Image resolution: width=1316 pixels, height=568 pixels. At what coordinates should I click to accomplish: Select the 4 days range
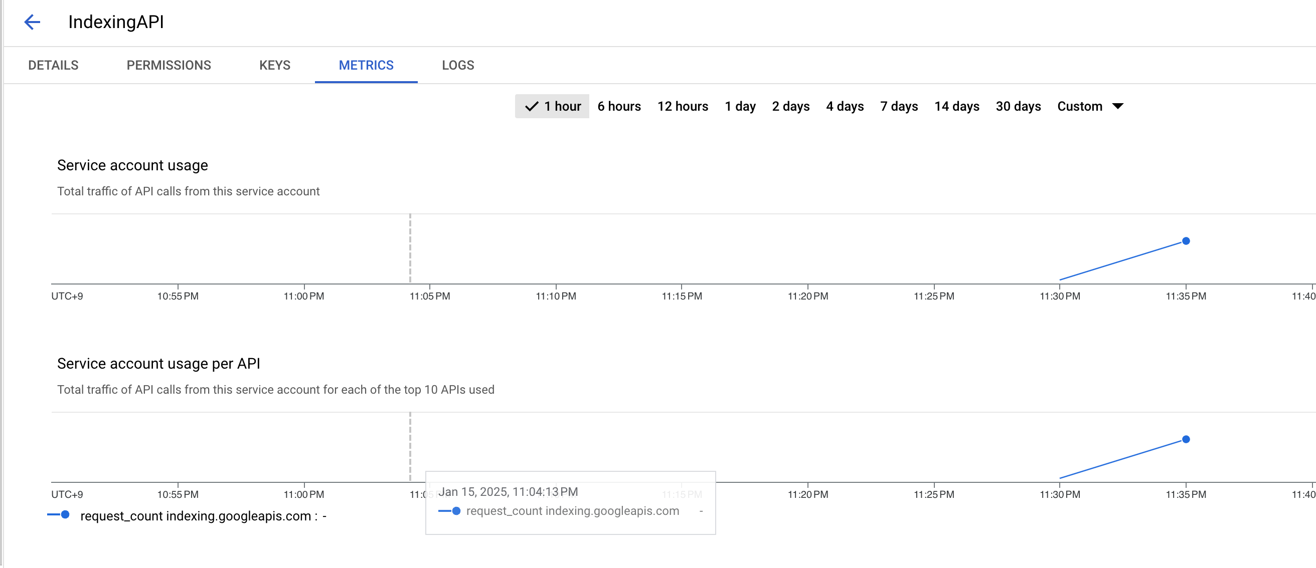[x=845, y=106]
